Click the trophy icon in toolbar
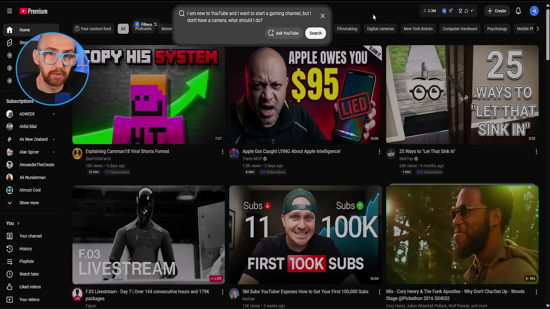This screenshot has width=550, height=309. 460,11
